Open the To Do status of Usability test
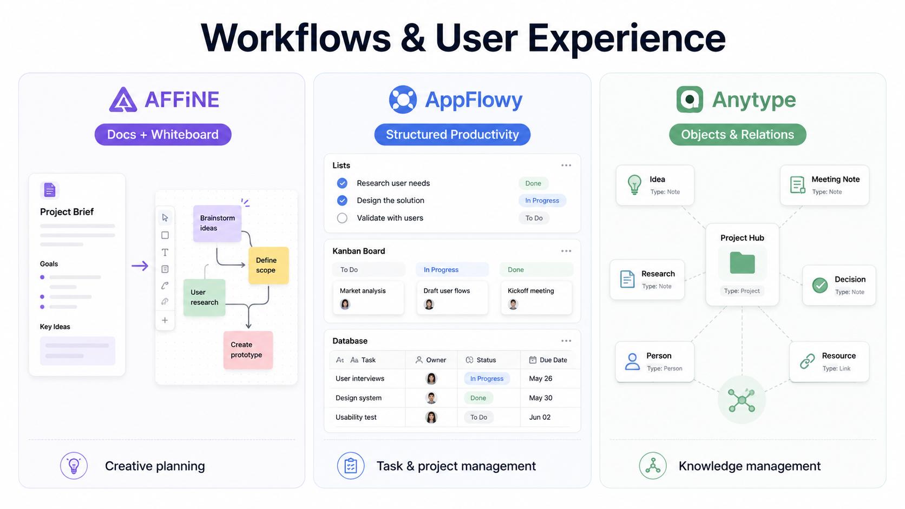905x509 pixels. [x=478, y=417]
